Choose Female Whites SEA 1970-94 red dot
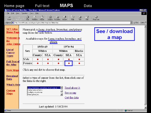 [x=69, y=63]
